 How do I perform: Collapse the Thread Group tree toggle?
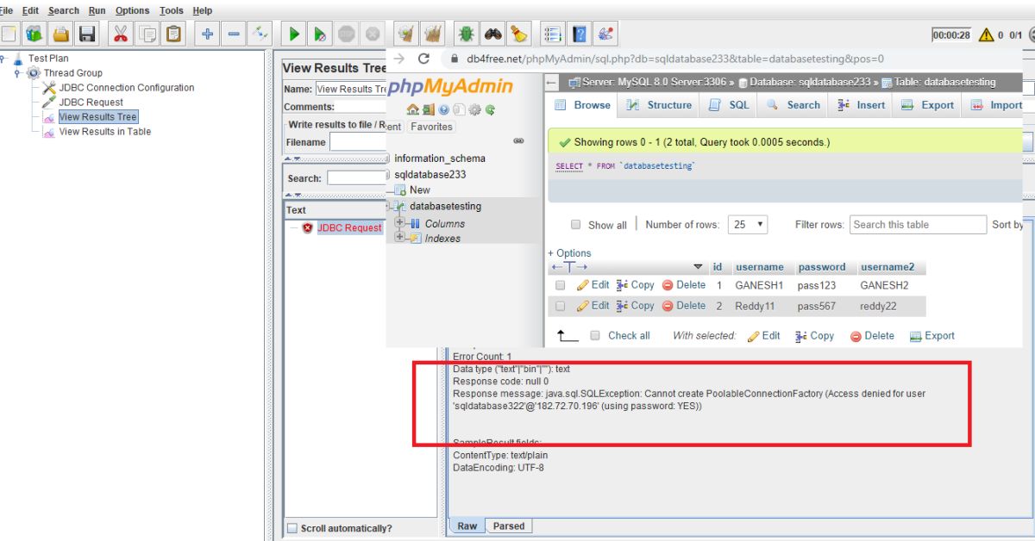click(17, 73)
